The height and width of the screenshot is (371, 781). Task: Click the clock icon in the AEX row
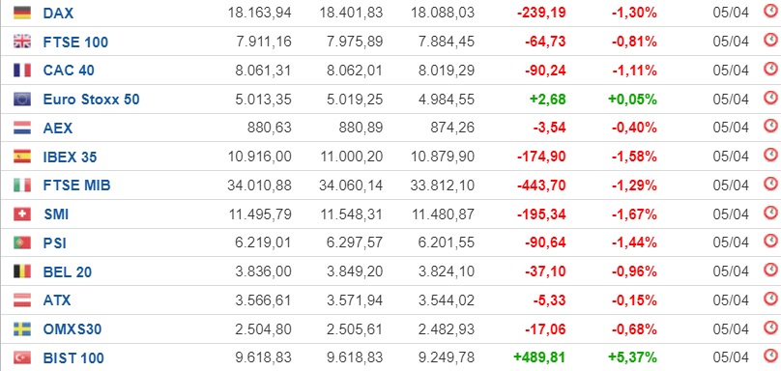click(770, 126)
